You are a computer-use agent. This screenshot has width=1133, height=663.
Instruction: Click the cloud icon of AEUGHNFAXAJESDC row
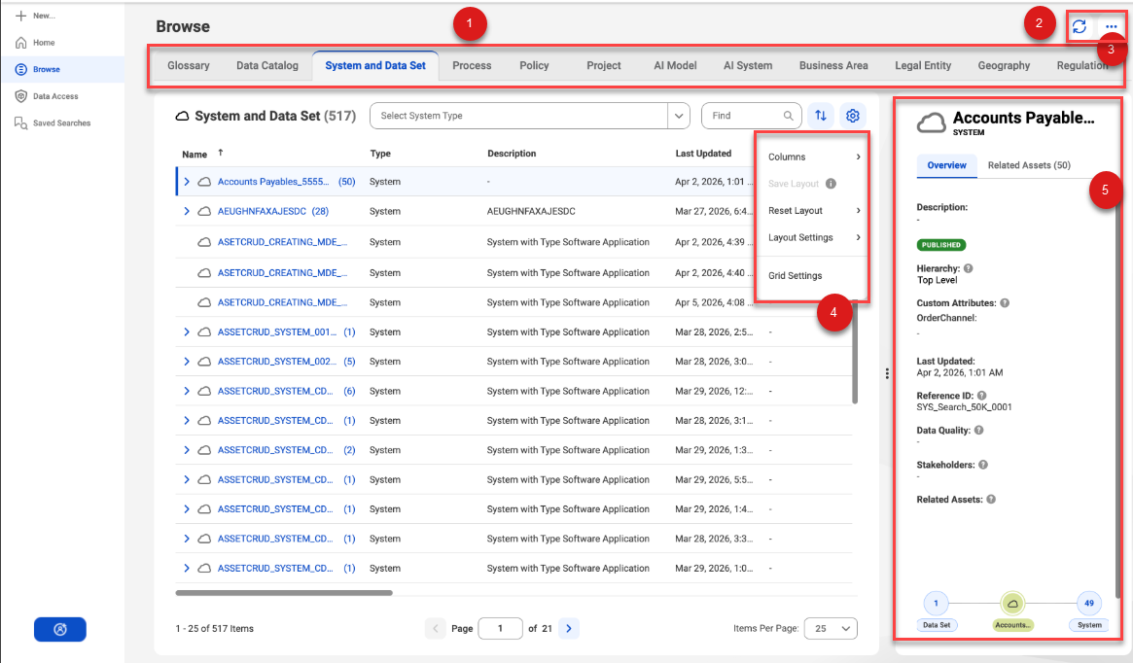[204, 211]
